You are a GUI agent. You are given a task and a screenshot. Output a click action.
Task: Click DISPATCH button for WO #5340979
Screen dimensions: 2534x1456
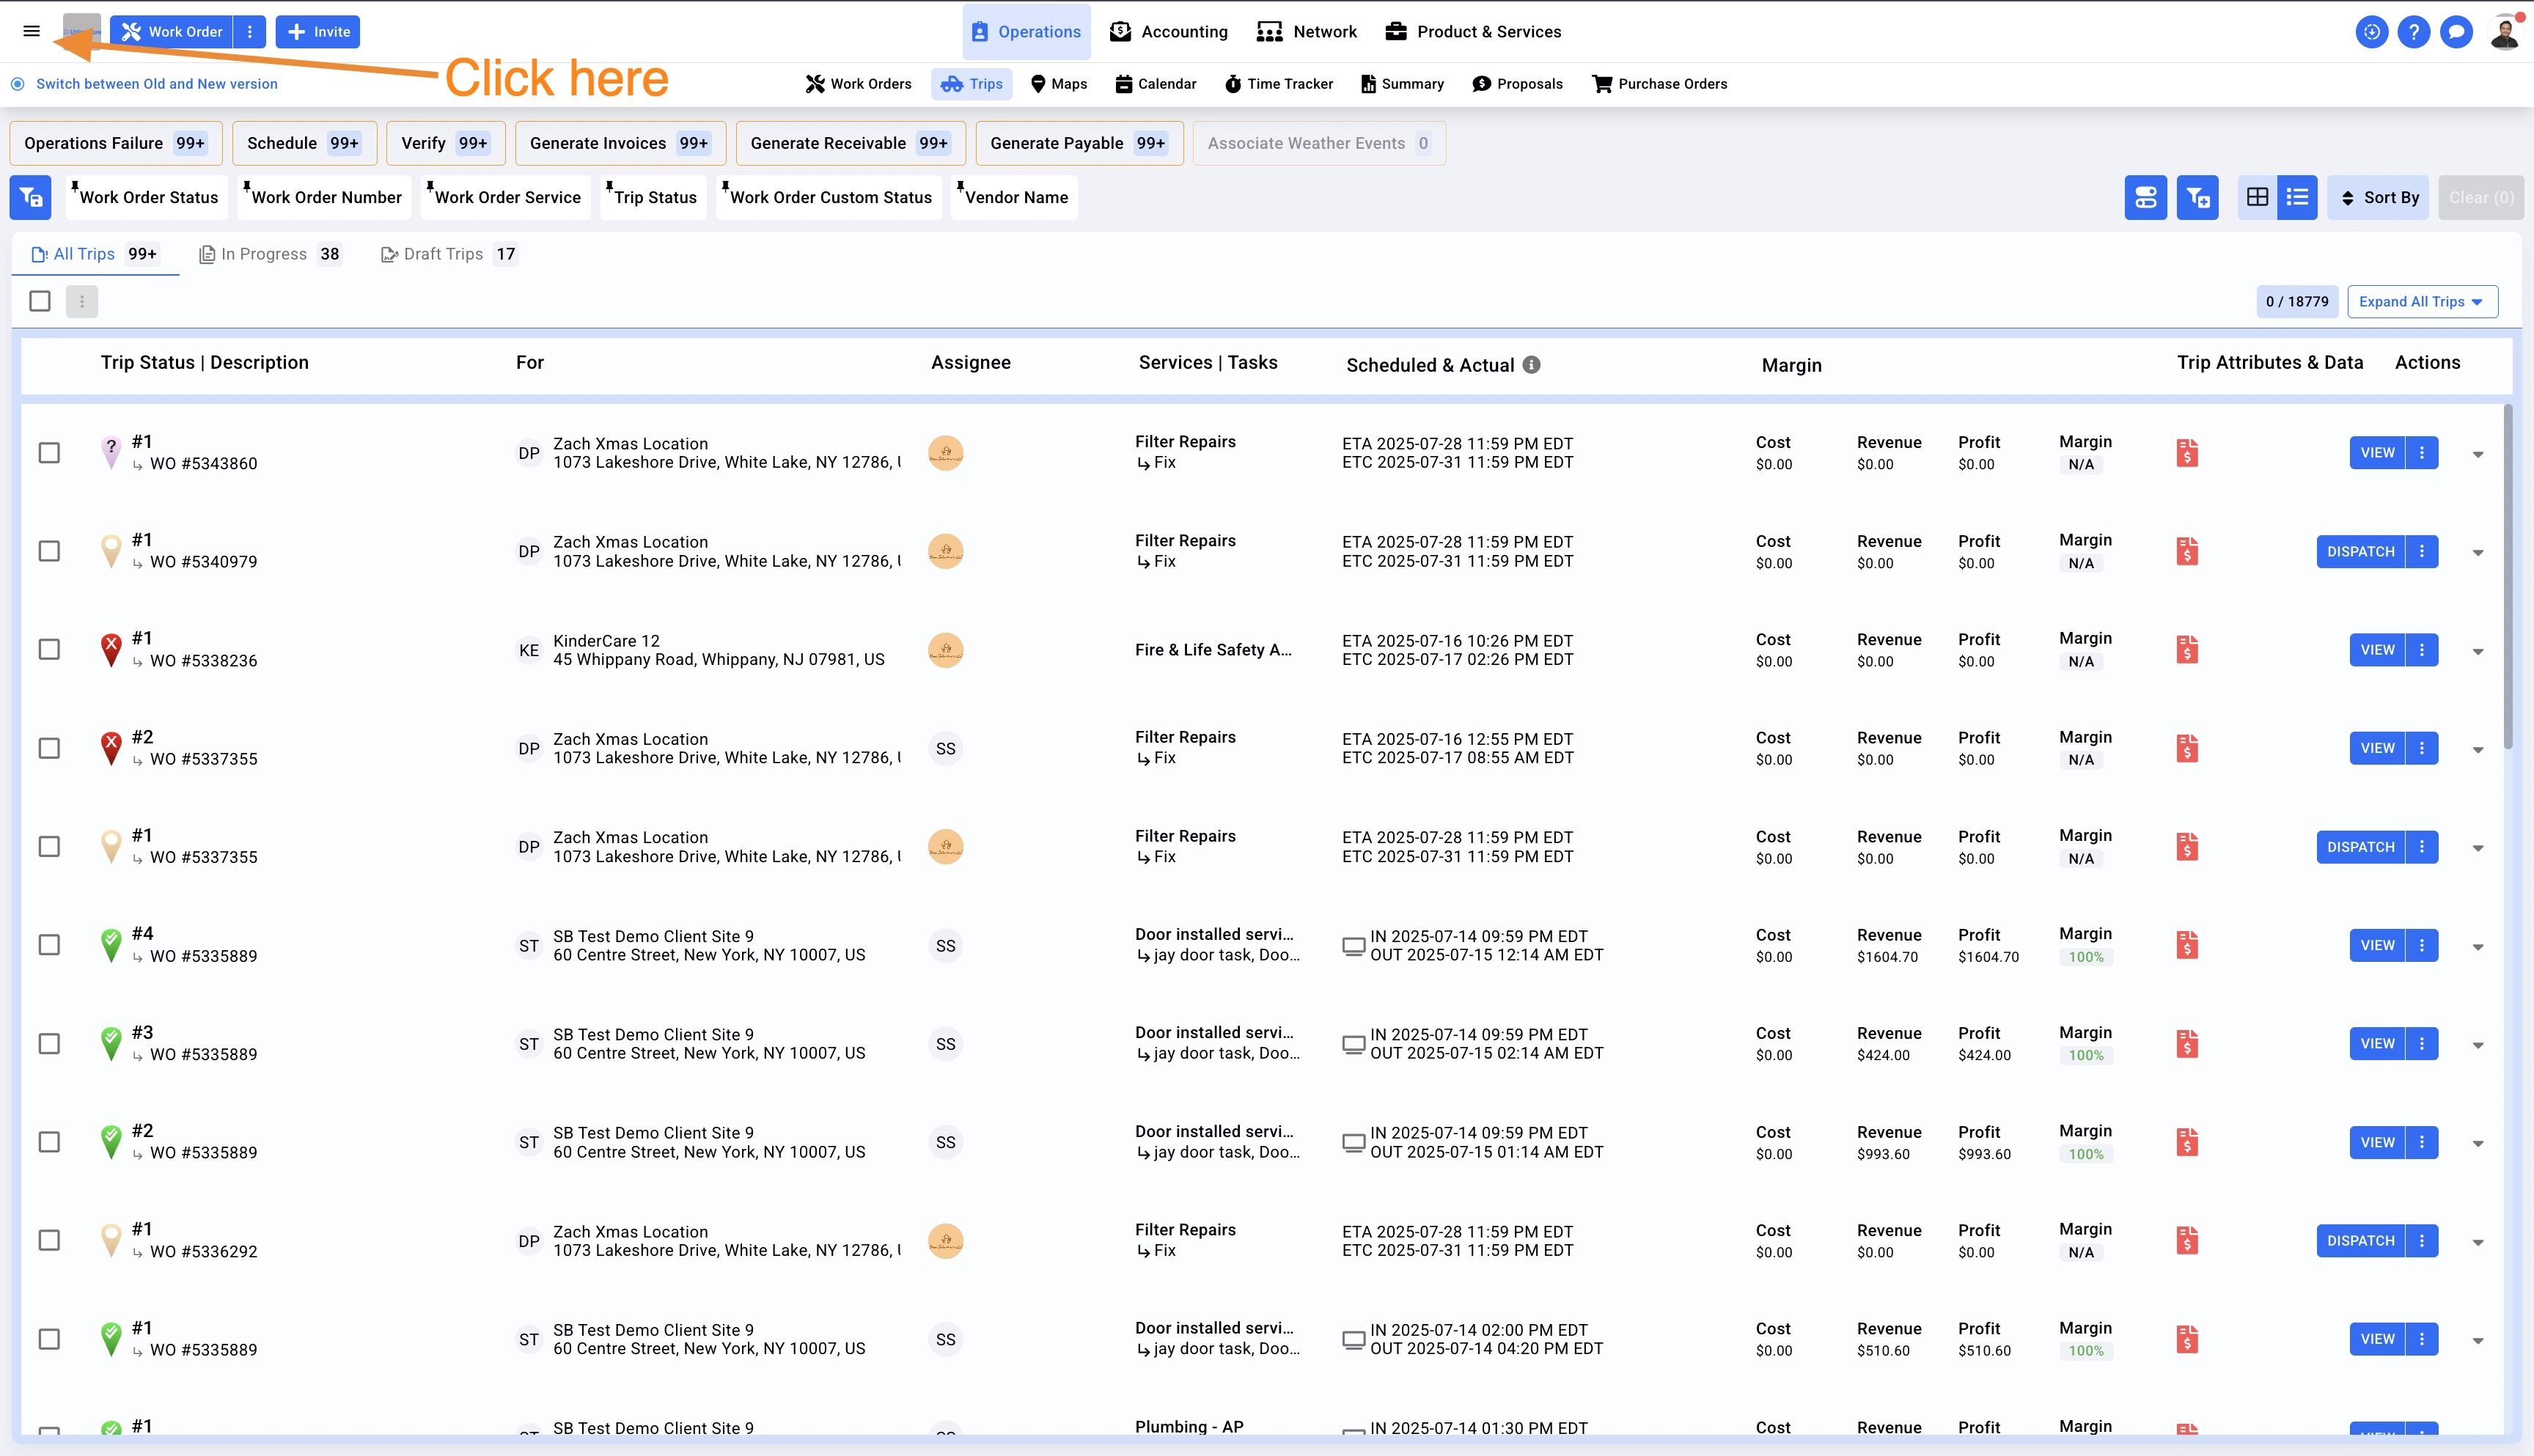pos(2360,552)
